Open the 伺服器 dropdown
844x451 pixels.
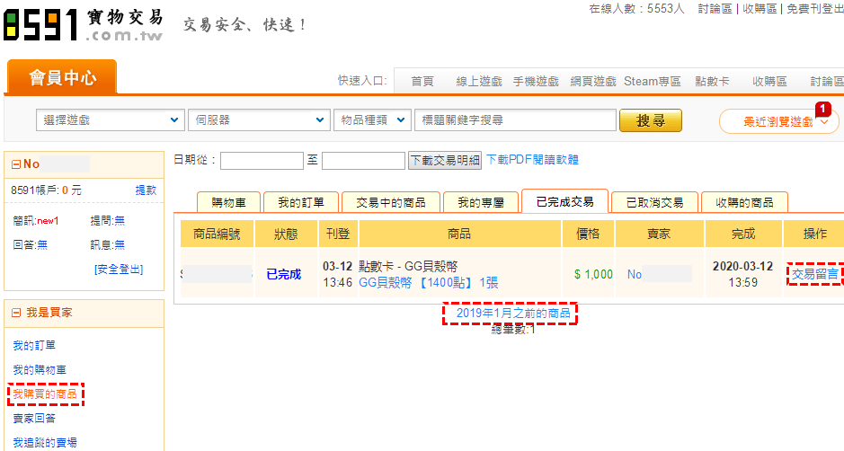coord(259,120)
